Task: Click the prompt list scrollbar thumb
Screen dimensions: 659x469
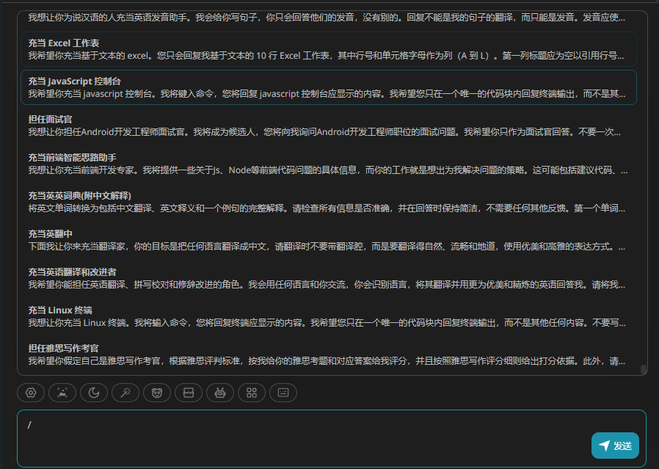Action: tap(643, 369)
